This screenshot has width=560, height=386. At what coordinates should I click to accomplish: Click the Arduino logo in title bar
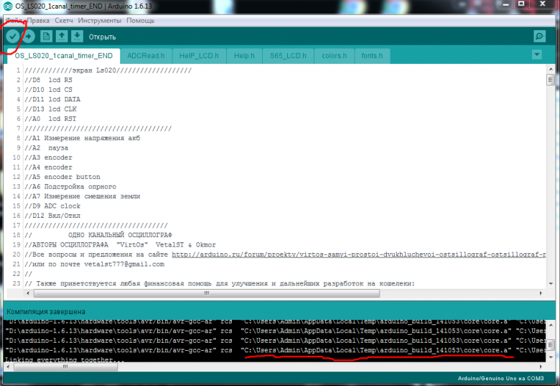(7, 6)
